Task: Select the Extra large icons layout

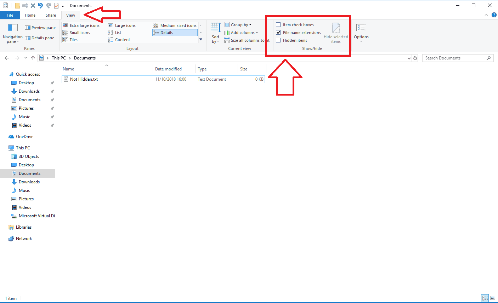Action: pos(82,25)
